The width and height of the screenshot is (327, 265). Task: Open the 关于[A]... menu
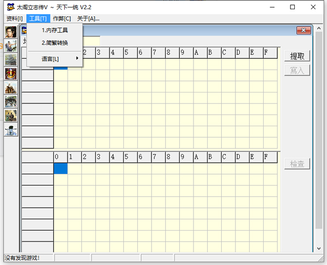(88, 19)
